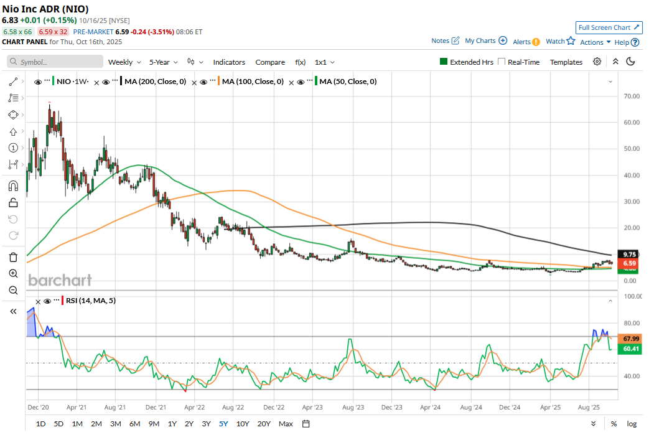
Task: Collapse the main chart legend chevron
Action: click(610, 82)
